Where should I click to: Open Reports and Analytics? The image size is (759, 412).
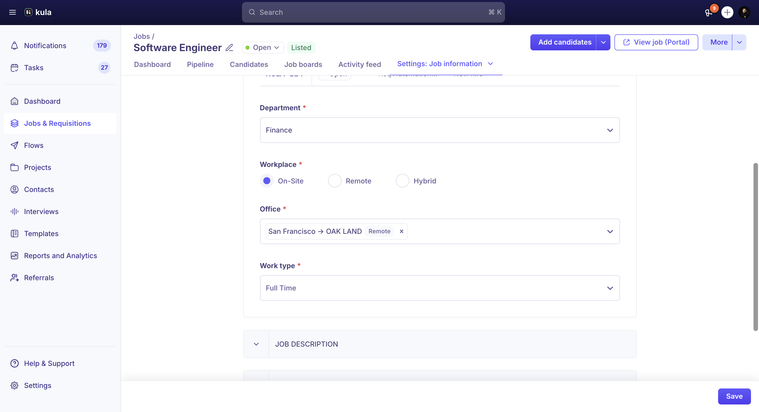[x=60, y=256]
